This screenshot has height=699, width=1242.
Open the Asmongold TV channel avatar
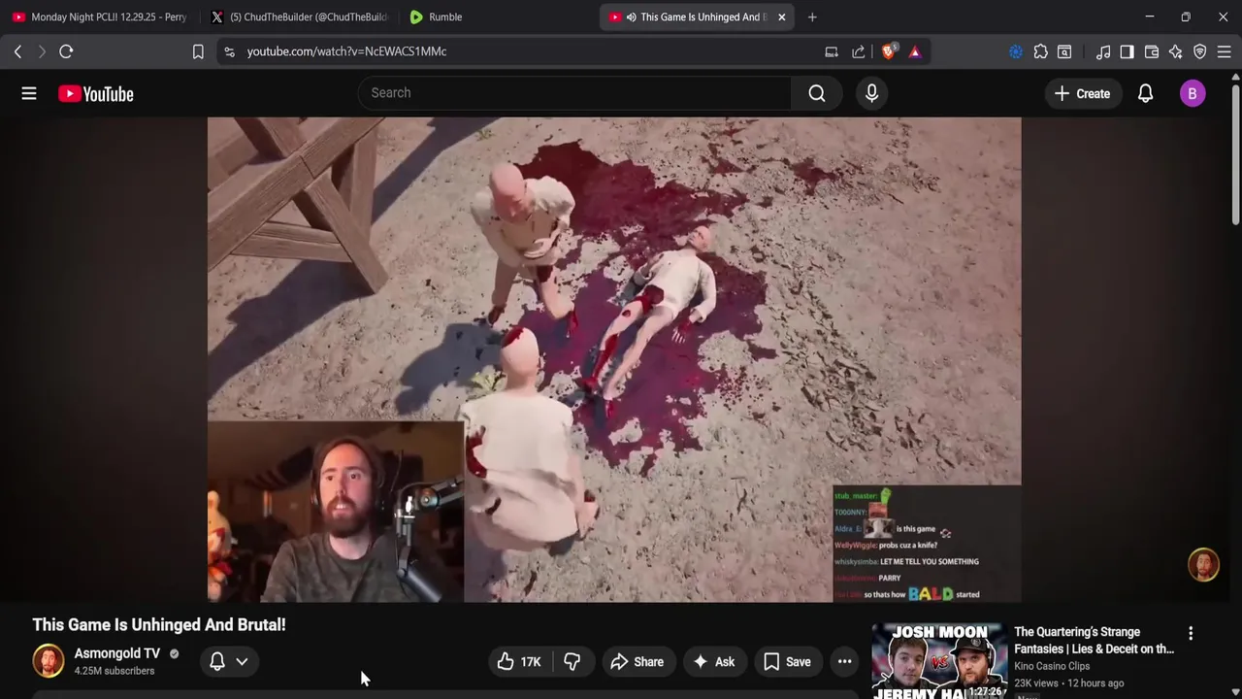pos(49,661)
